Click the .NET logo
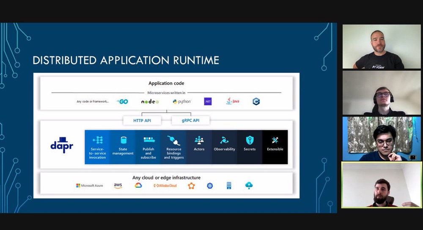The width and height of the screenshot is (423, 230). click(x=208, y=101)
